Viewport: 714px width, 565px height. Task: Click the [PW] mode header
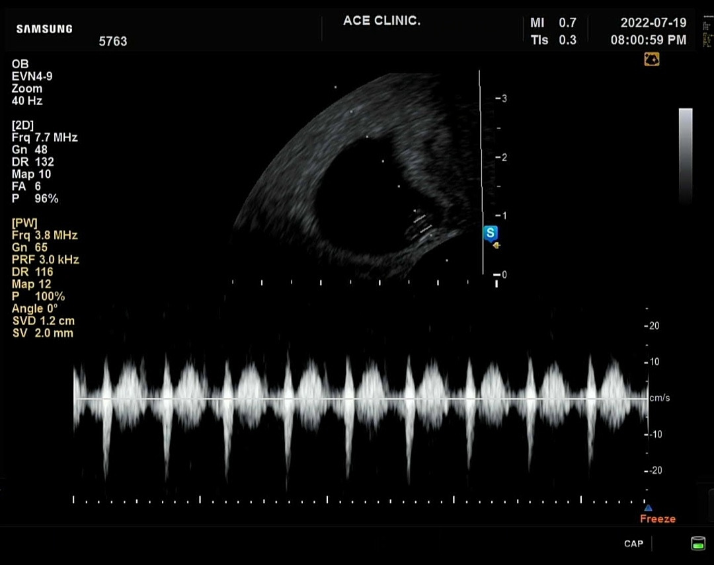24,223
